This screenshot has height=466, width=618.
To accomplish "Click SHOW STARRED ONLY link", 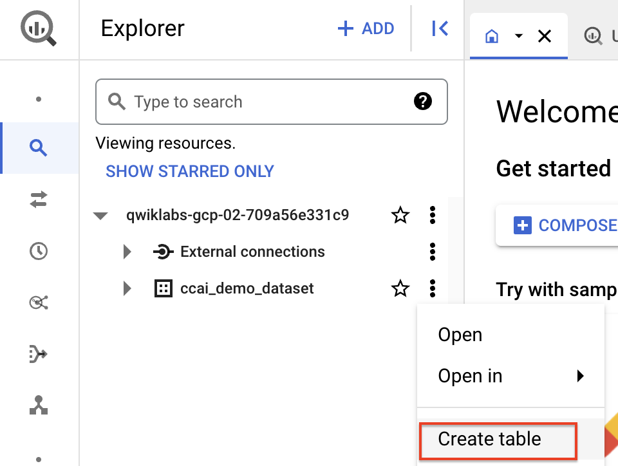I will click(189, 171).
